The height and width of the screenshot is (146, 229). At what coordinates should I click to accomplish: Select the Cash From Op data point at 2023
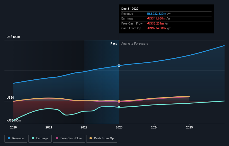click(119, 101)
